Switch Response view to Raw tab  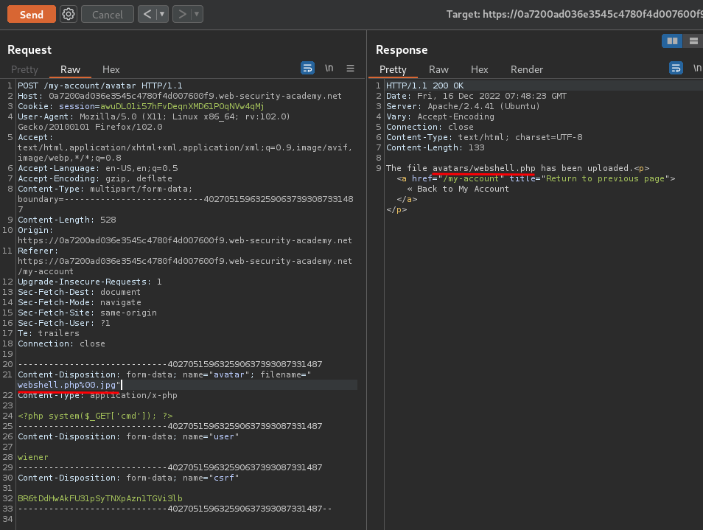point(438,69)
